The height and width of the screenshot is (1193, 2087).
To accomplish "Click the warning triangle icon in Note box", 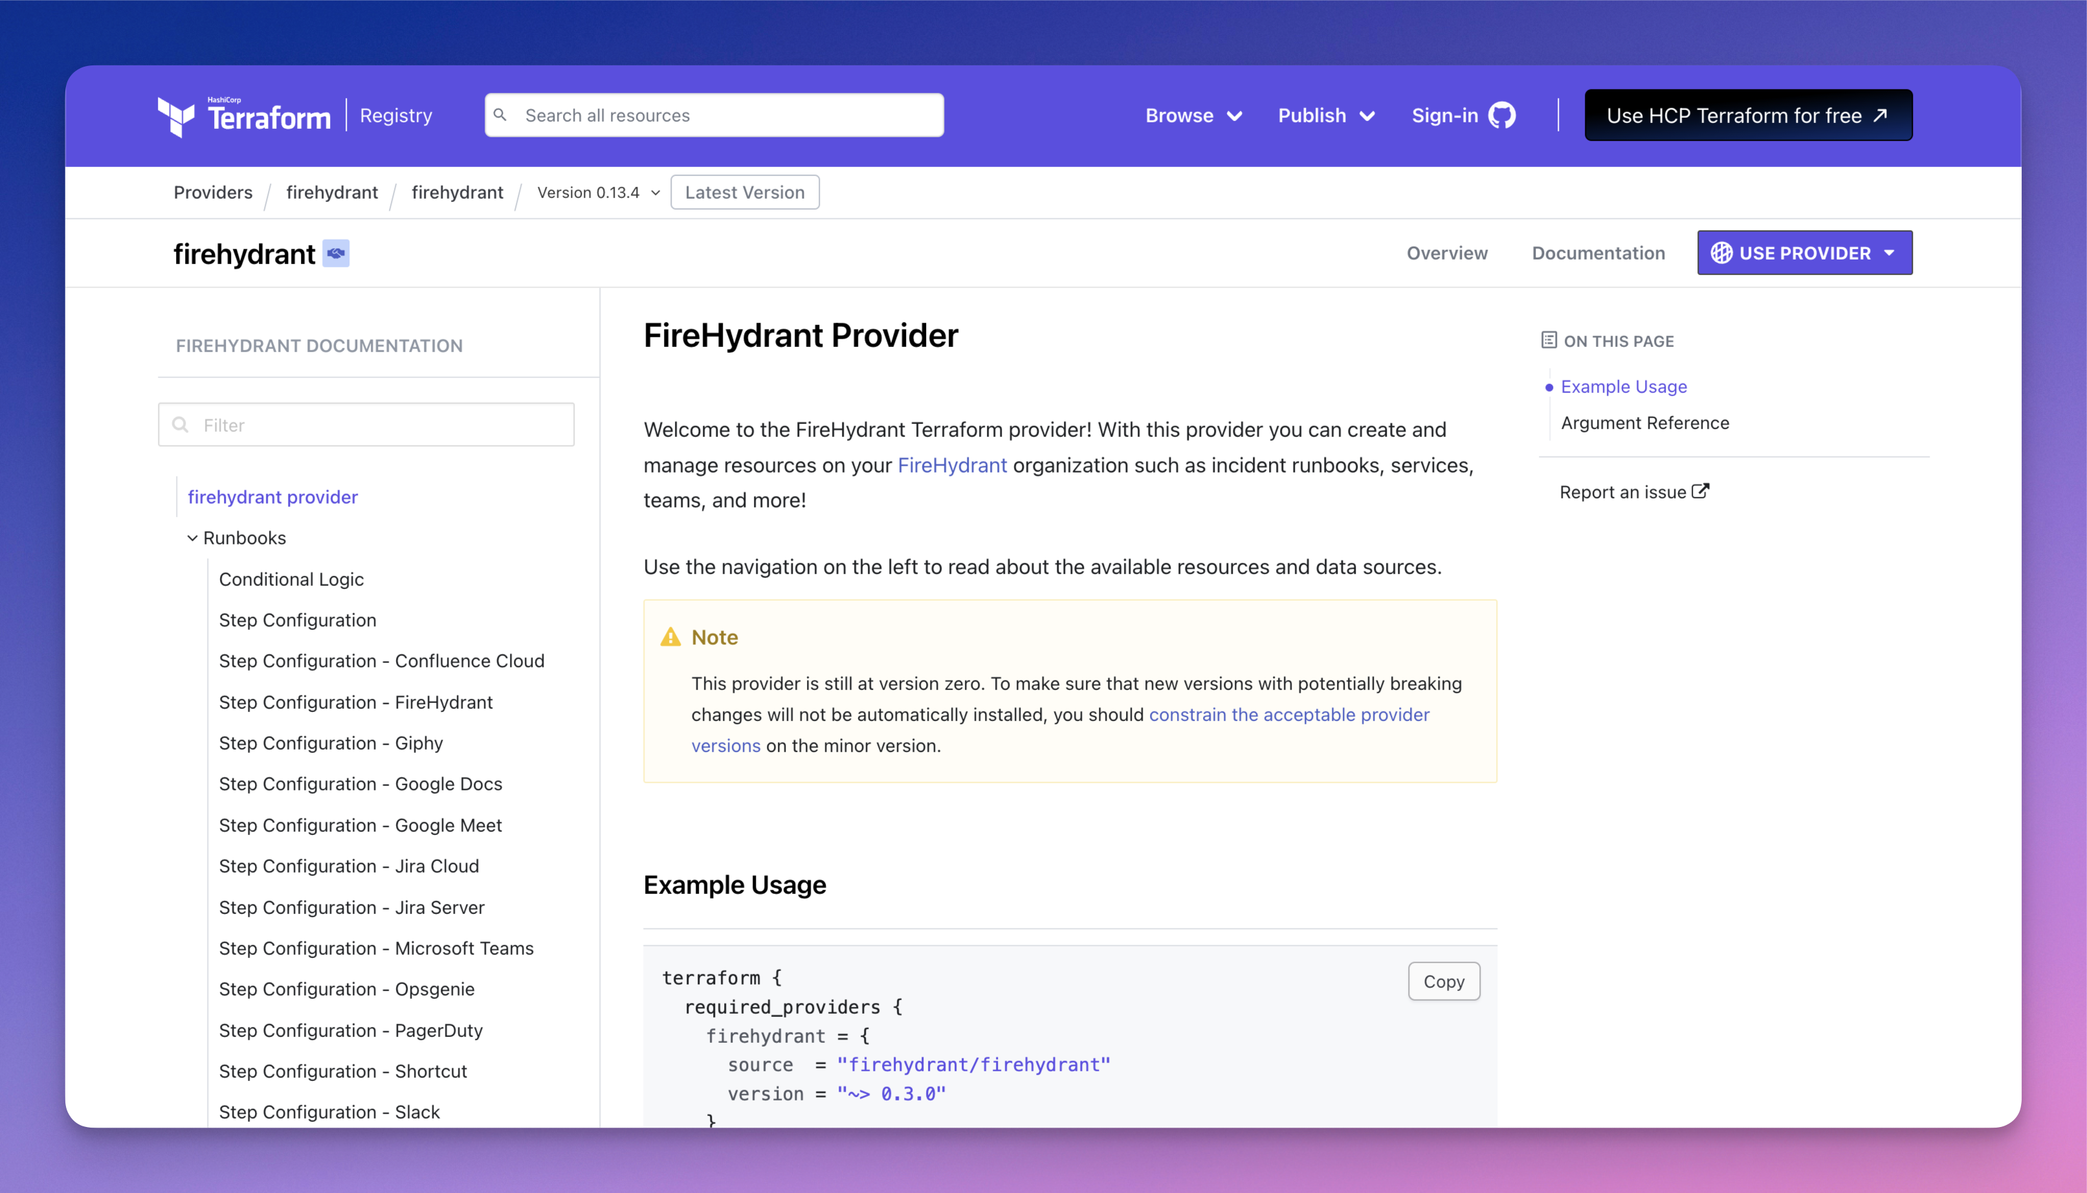I will (670, 637).
